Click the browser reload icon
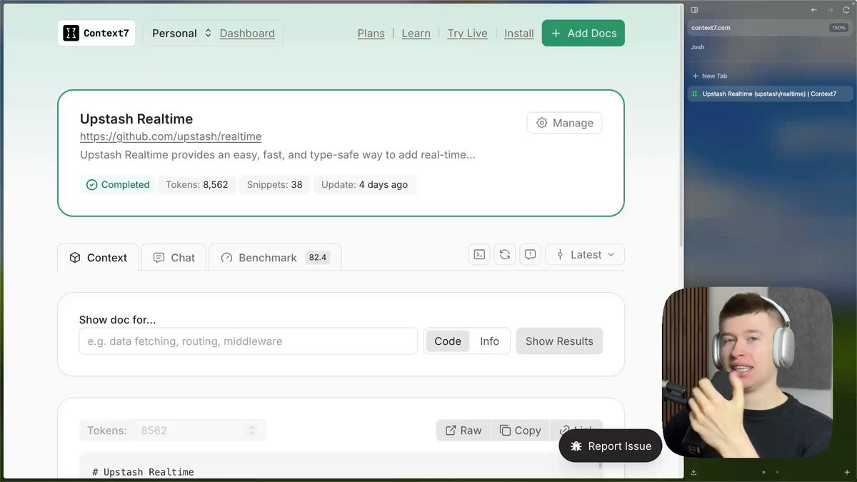This screenshot has height=482, width=857. point(846,10)
